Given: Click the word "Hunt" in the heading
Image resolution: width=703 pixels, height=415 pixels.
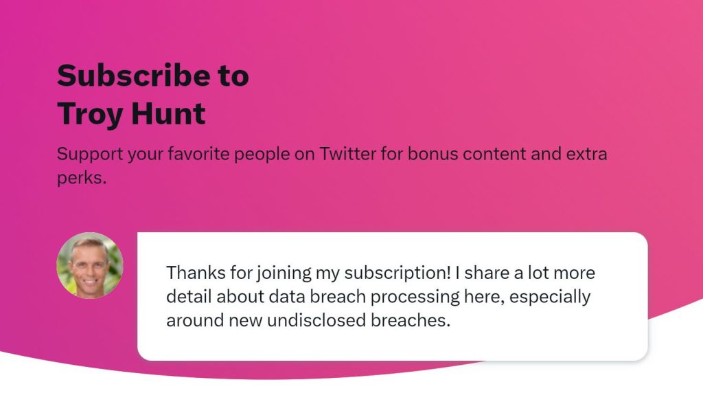Looking at the screenshot, I should 169,113.
